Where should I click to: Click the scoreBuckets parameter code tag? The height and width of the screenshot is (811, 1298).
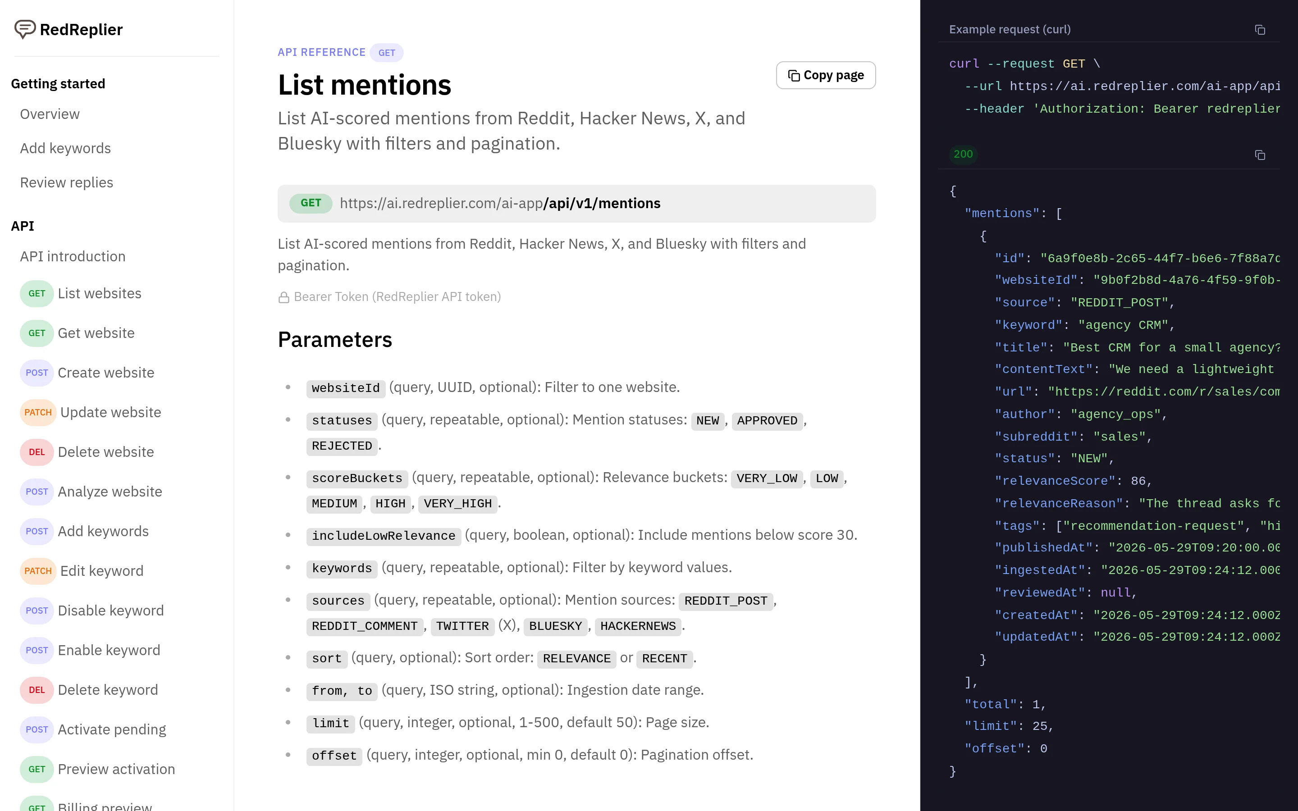coord(356,478)
